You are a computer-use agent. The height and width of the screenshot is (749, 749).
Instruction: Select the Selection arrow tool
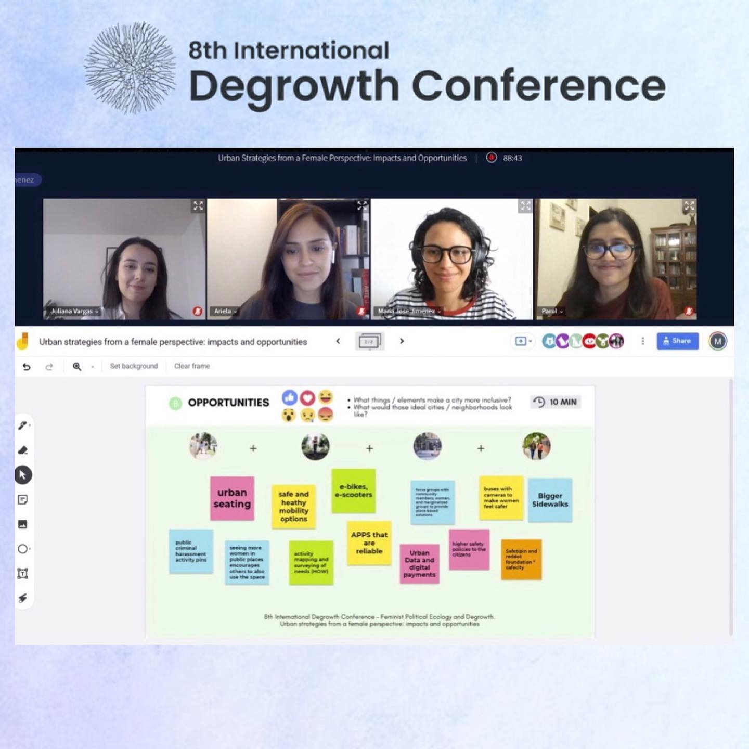22,474
